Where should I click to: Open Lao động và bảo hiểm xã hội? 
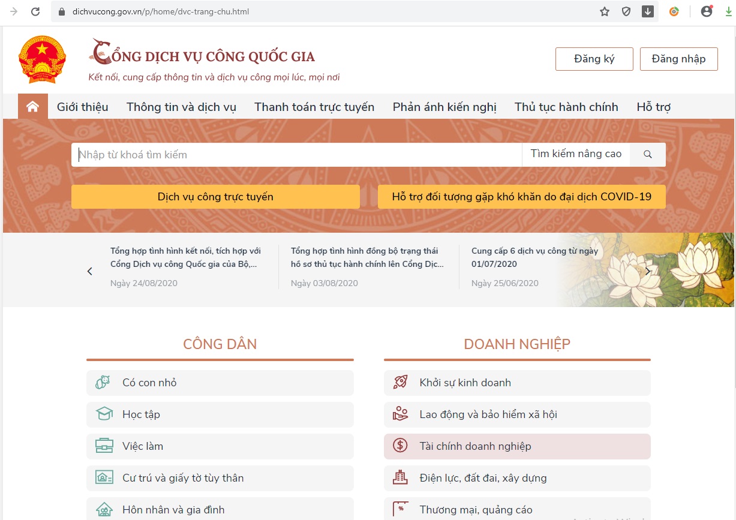(517, 414)
